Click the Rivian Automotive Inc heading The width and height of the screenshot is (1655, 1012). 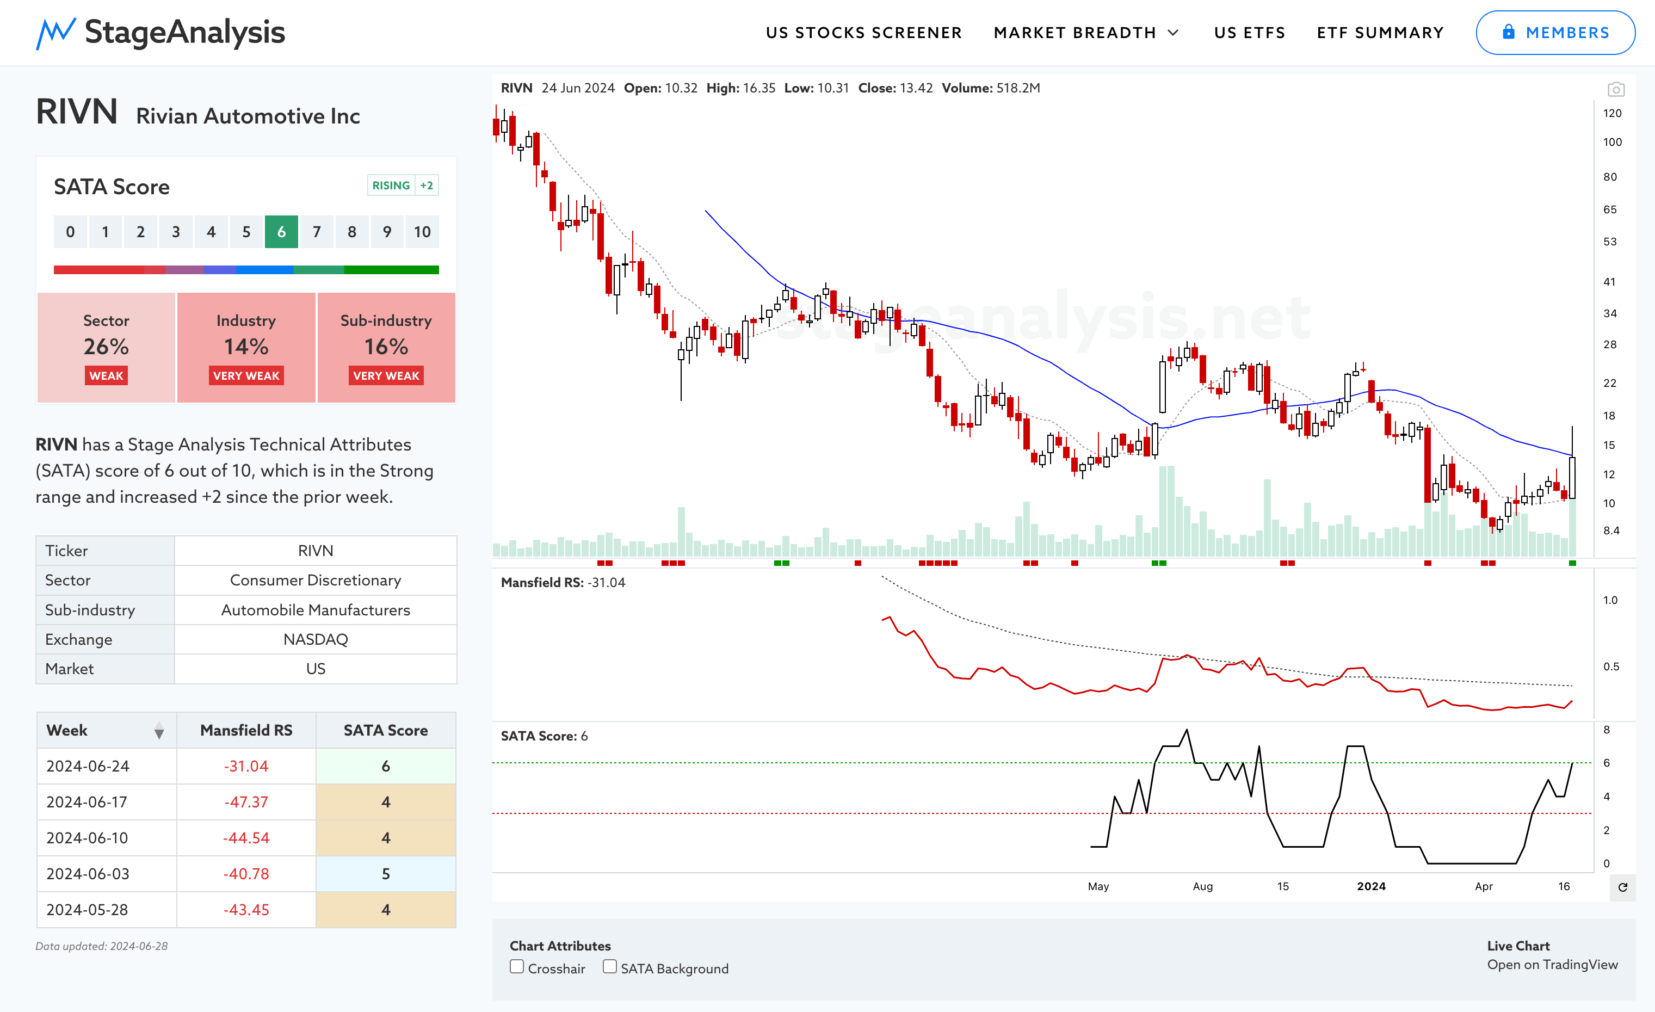pos(248,116)
